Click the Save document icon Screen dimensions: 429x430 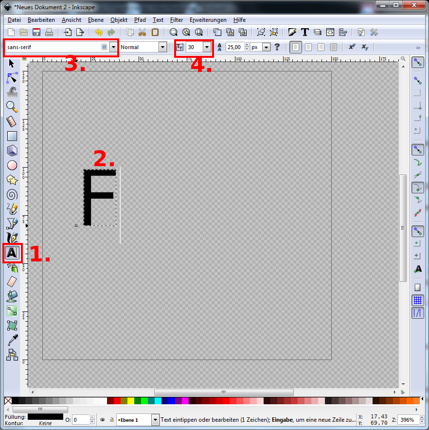36,33
